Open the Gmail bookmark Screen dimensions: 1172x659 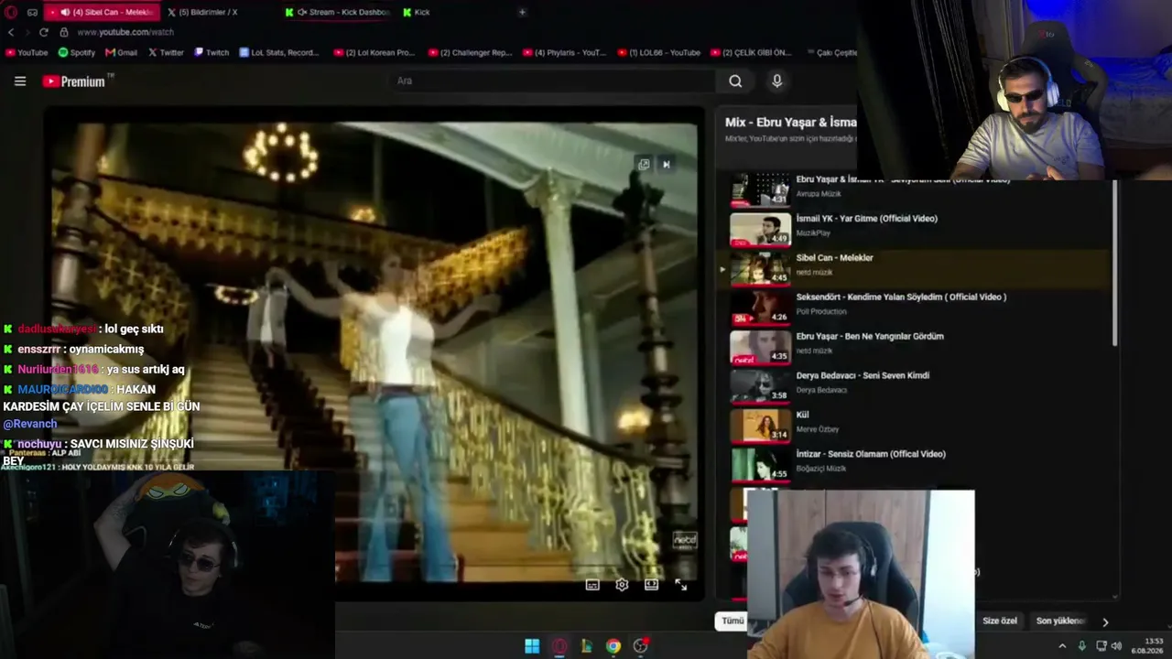click(121, 52)
